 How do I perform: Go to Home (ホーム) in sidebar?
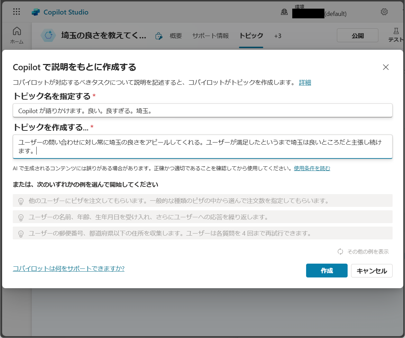(x=17, y=35)
